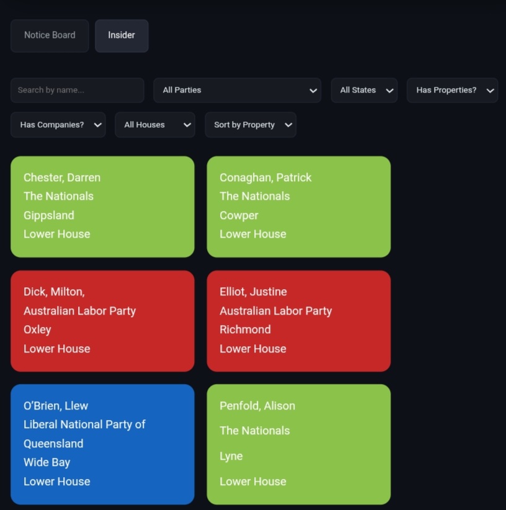506x510 pixels.
Task: Click the chevron arrow on All Parties
Action: click(x=313, y=91)
